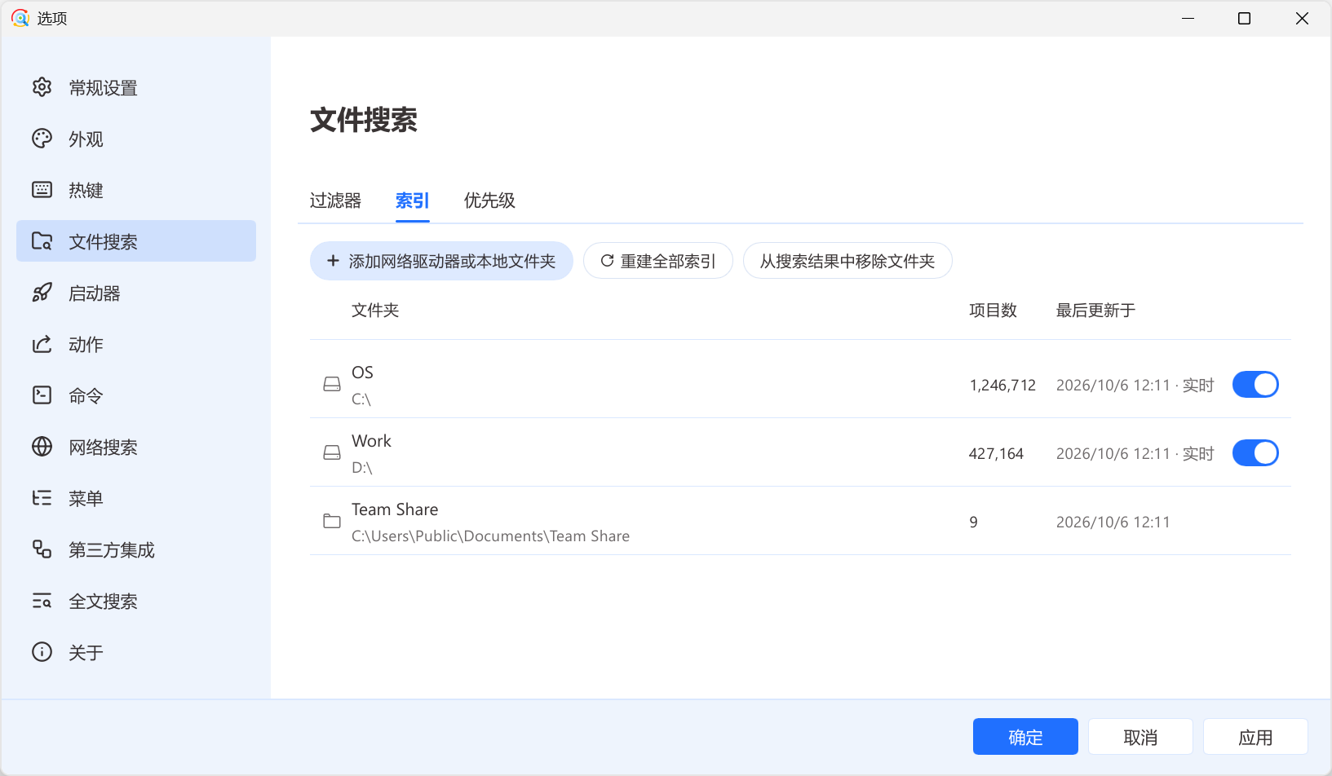Click the 重建全部索引 button
Viewport: 1332px width, 776px height.
click(x=658, y=261)
